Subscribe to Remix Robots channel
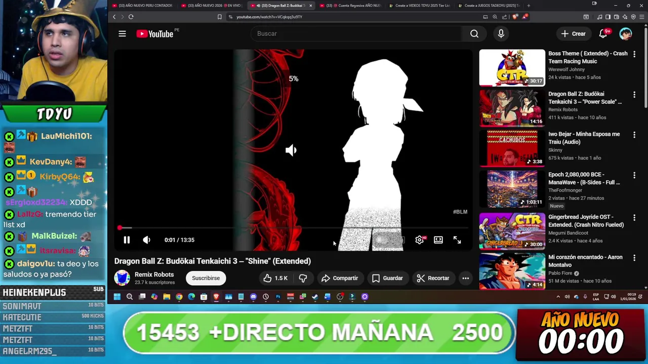The width and height of the screenshot is (648, 364). click(x=206, y=278)
